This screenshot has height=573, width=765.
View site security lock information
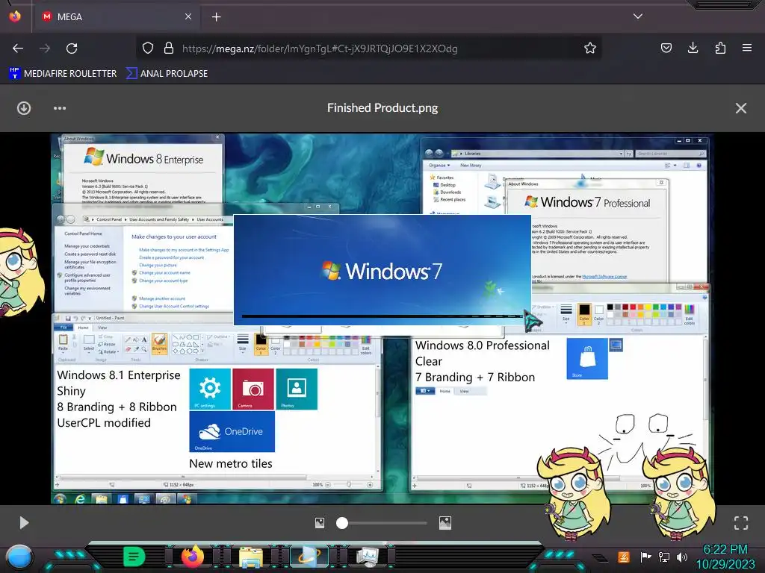click(x=169, y=48)
